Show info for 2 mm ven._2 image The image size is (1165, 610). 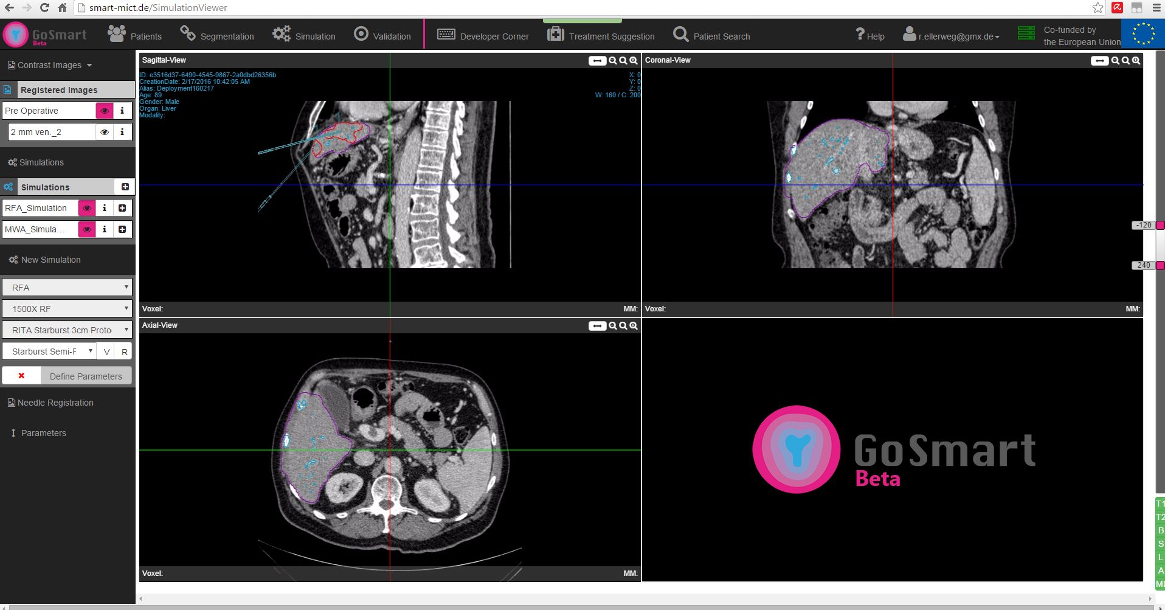[x=122, y=132]
